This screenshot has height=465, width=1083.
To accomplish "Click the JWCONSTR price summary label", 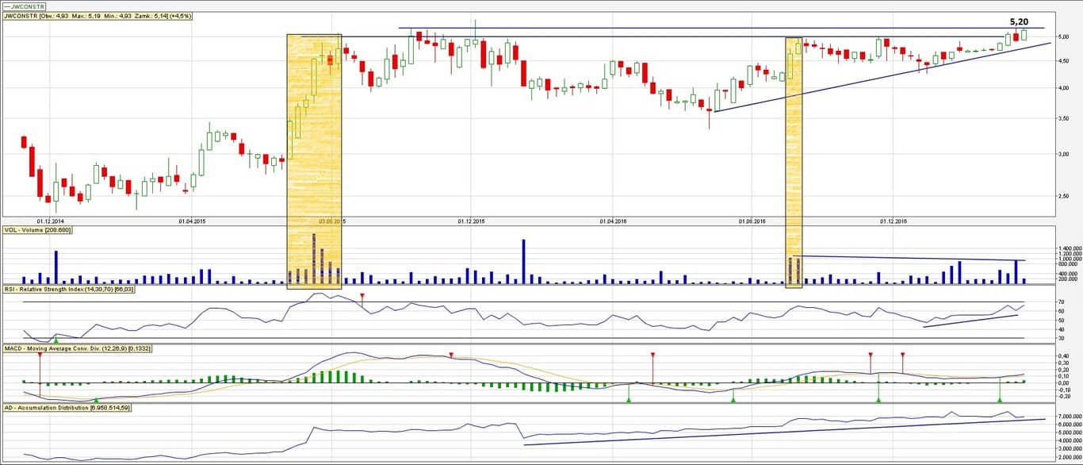I will click(98, 15).
